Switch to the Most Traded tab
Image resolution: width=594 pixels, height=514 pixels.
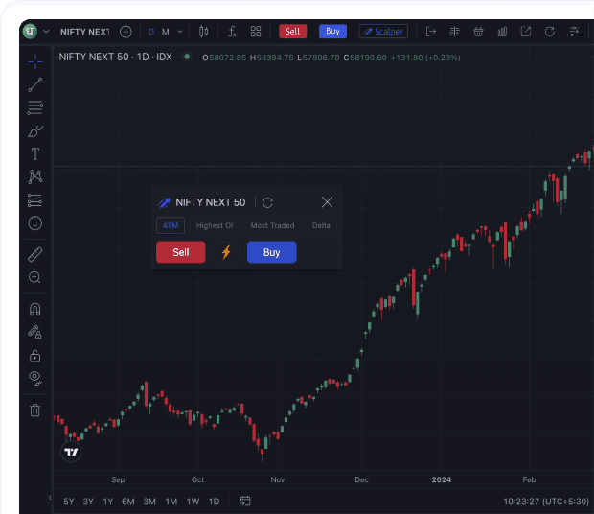(272, 225)
